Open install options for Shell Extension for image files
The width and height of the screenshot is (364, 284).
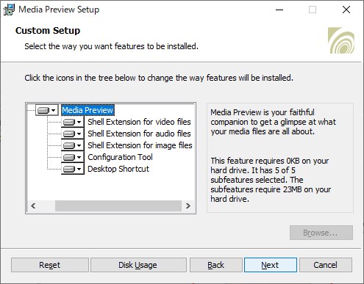tap(73, 145)
